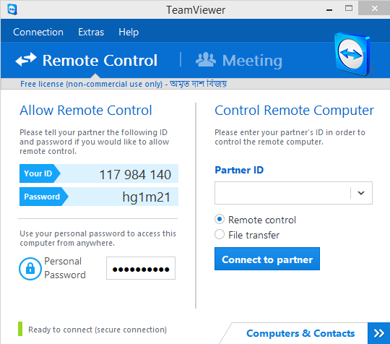Click the Connect to partner button
This screenshot has width=390, height=344.
(267, 259)
